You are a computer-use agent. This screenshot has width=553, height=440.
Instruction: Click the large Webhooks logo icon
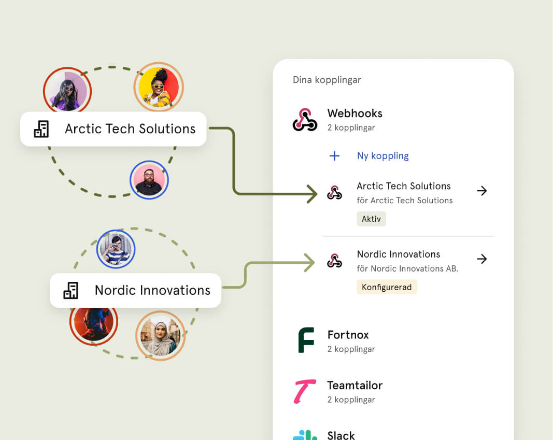[x=305, y=120]
